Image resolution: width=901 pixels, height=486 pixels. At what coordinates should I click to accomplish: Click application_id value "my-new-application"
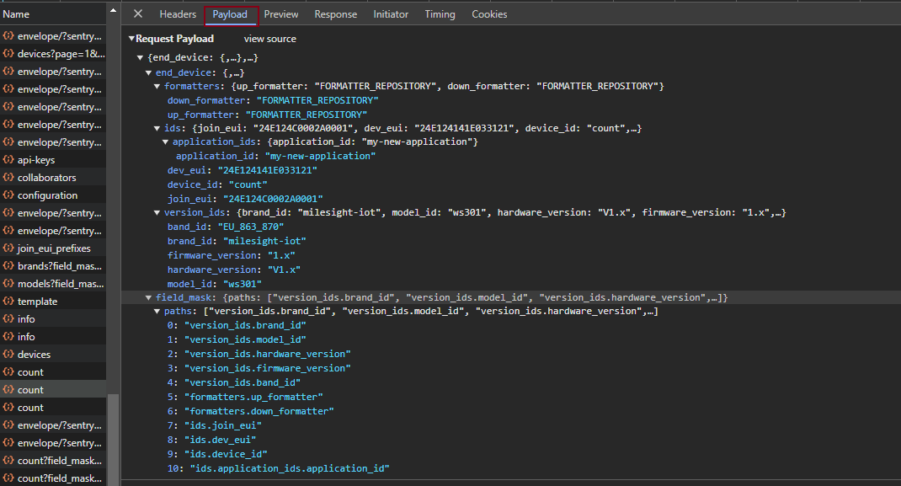click(320, 157)
